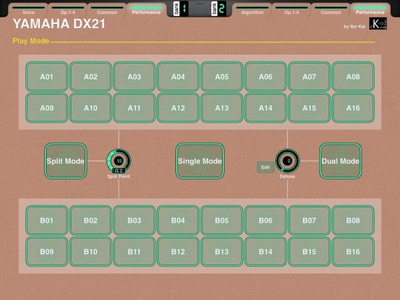Choose voice pad A15

click(x=309, y=108)
